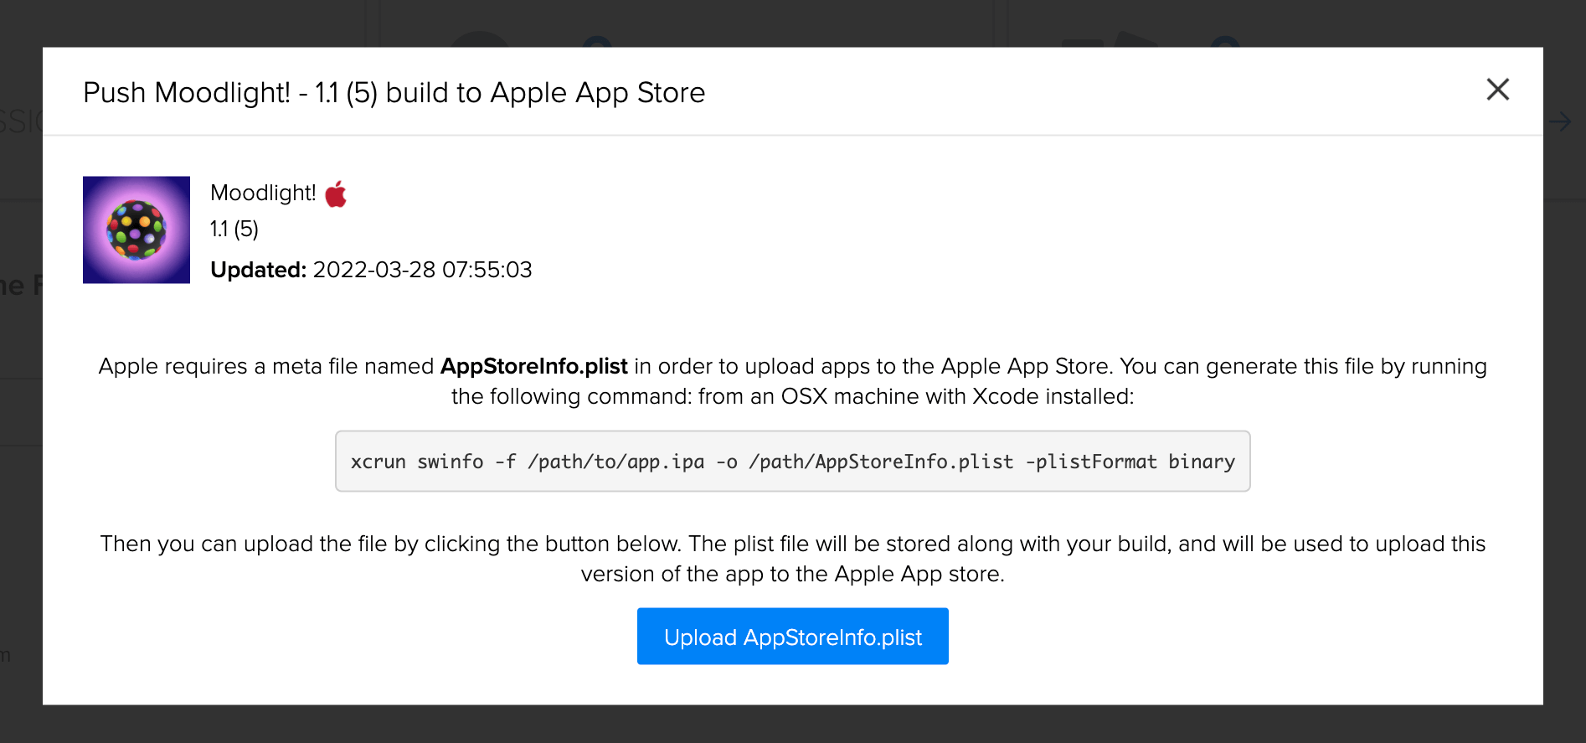Viewport: 1586px width, 743px height.
Task: Click the Moodlight! app name text
Action: click(x=263, y=193)
